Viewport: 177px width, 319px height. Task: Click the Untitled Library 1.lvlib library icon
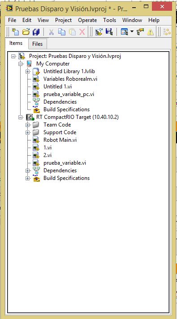pyautogui.click(x=36, y=72)
